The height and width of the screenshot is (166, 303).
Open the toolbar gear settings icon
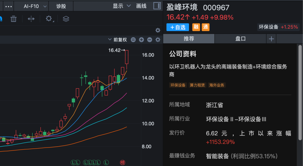(49, 18)
